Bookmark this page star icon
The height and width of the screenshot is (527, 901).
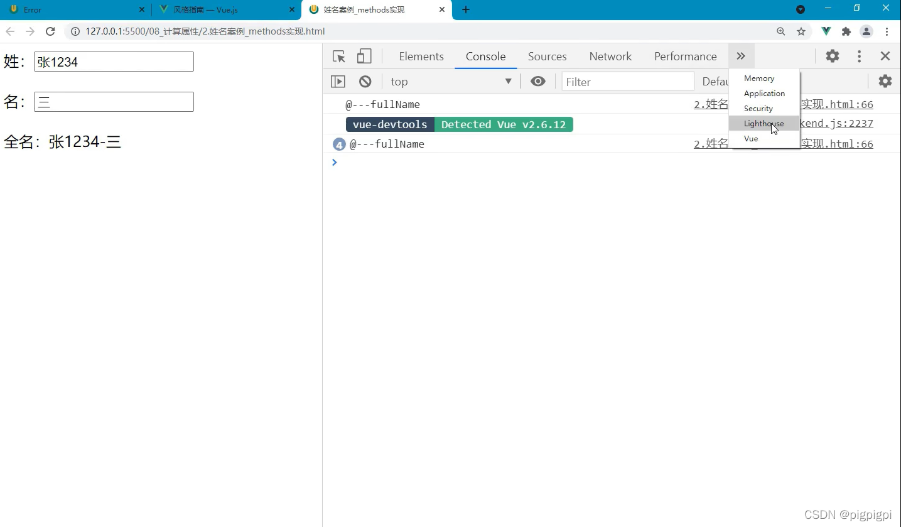(x=801, y=31)
